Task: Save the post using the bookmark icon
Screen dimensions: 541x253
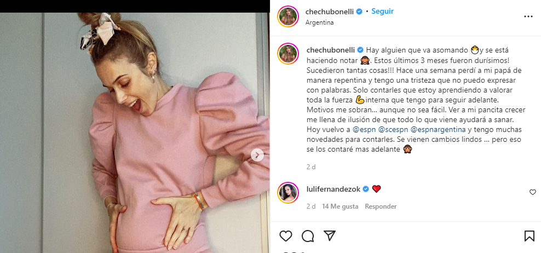Action: pyautogui.click(x=529, y=236)
